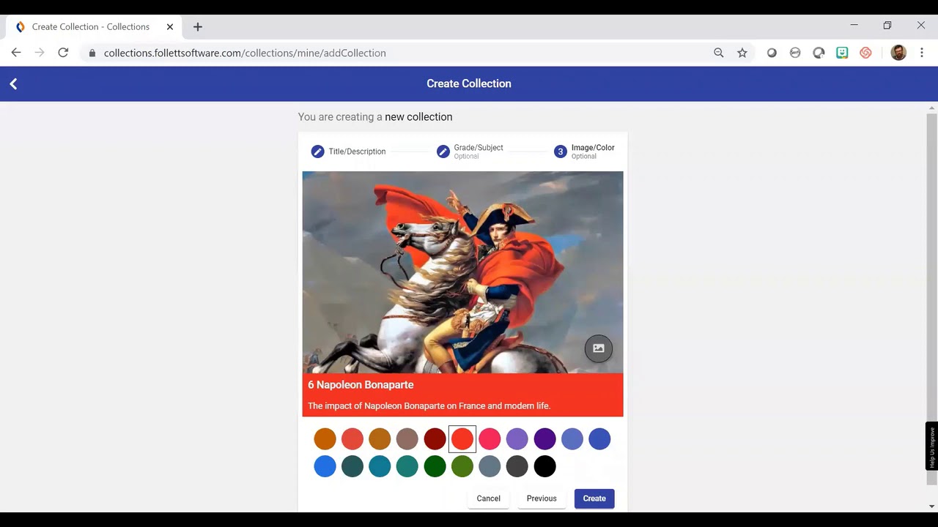Viewport: 938px width, 527px height.
Task: Choose the bright blue color swatch
Action: 325,466
